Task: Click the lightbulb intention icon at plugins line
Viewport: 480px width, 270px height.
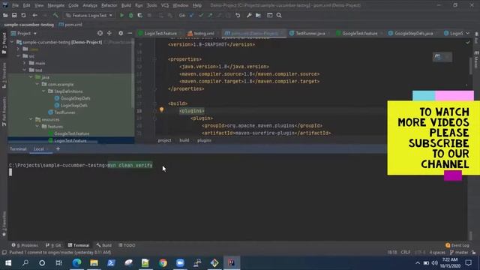Action: click(162, 110)
